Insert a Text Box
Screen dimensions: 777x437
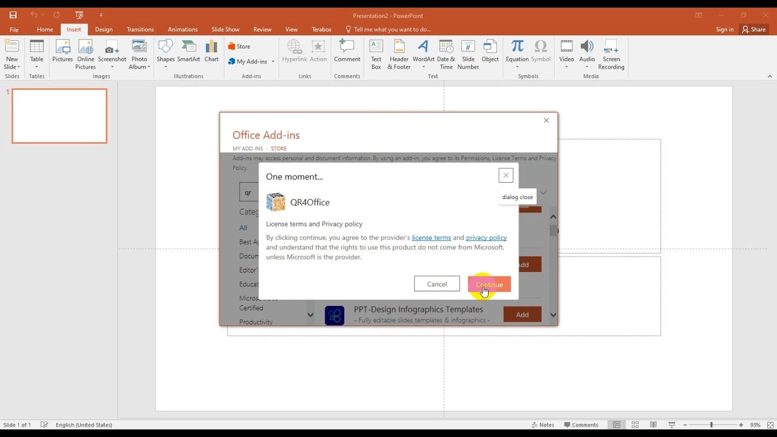376,54
